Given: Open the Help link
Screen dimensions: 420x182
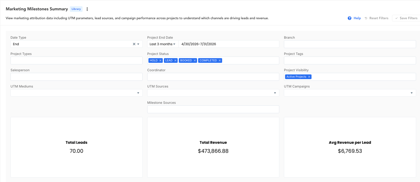Looking at the screenshot, I should point(357,18).
